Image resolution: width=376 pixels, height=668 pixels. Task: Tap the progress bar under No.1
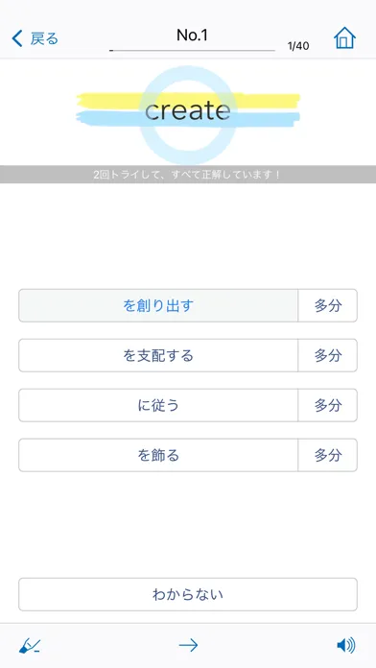[192, 50]
